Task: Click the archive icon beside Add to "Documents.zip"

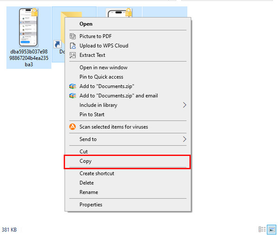Action: [72, 86]
